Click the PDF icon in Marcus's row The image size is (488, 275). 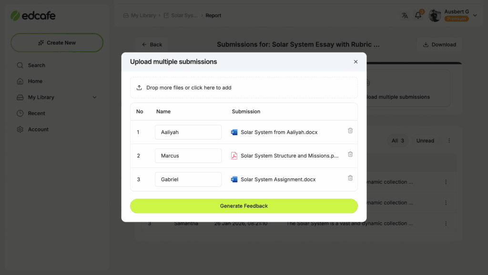point(234,156)
